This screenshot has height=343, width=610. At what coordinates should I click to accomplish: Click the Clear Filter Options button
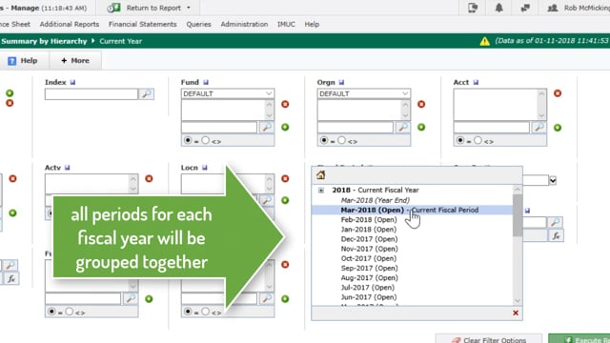click(x=489, y=339)
